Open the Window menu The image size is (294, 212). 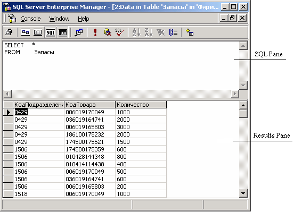(59, 19)
